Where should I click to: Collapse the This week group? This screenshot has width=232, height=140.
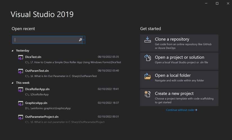13,83
